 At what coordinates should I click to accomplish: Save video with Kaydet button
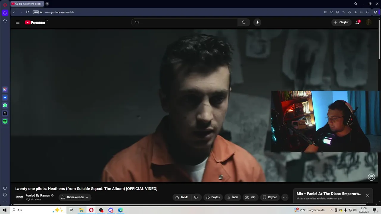270,197
